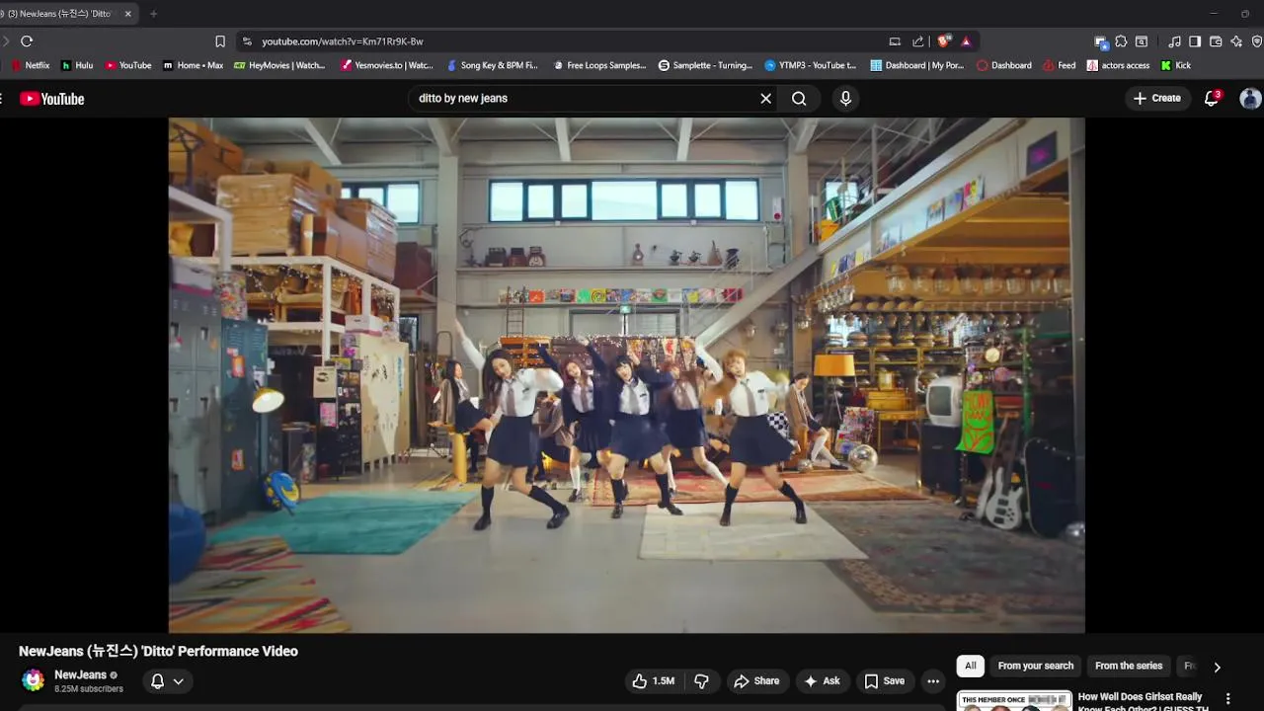
Task: Open the Netflix bookmark
Action: coord(31,65)
